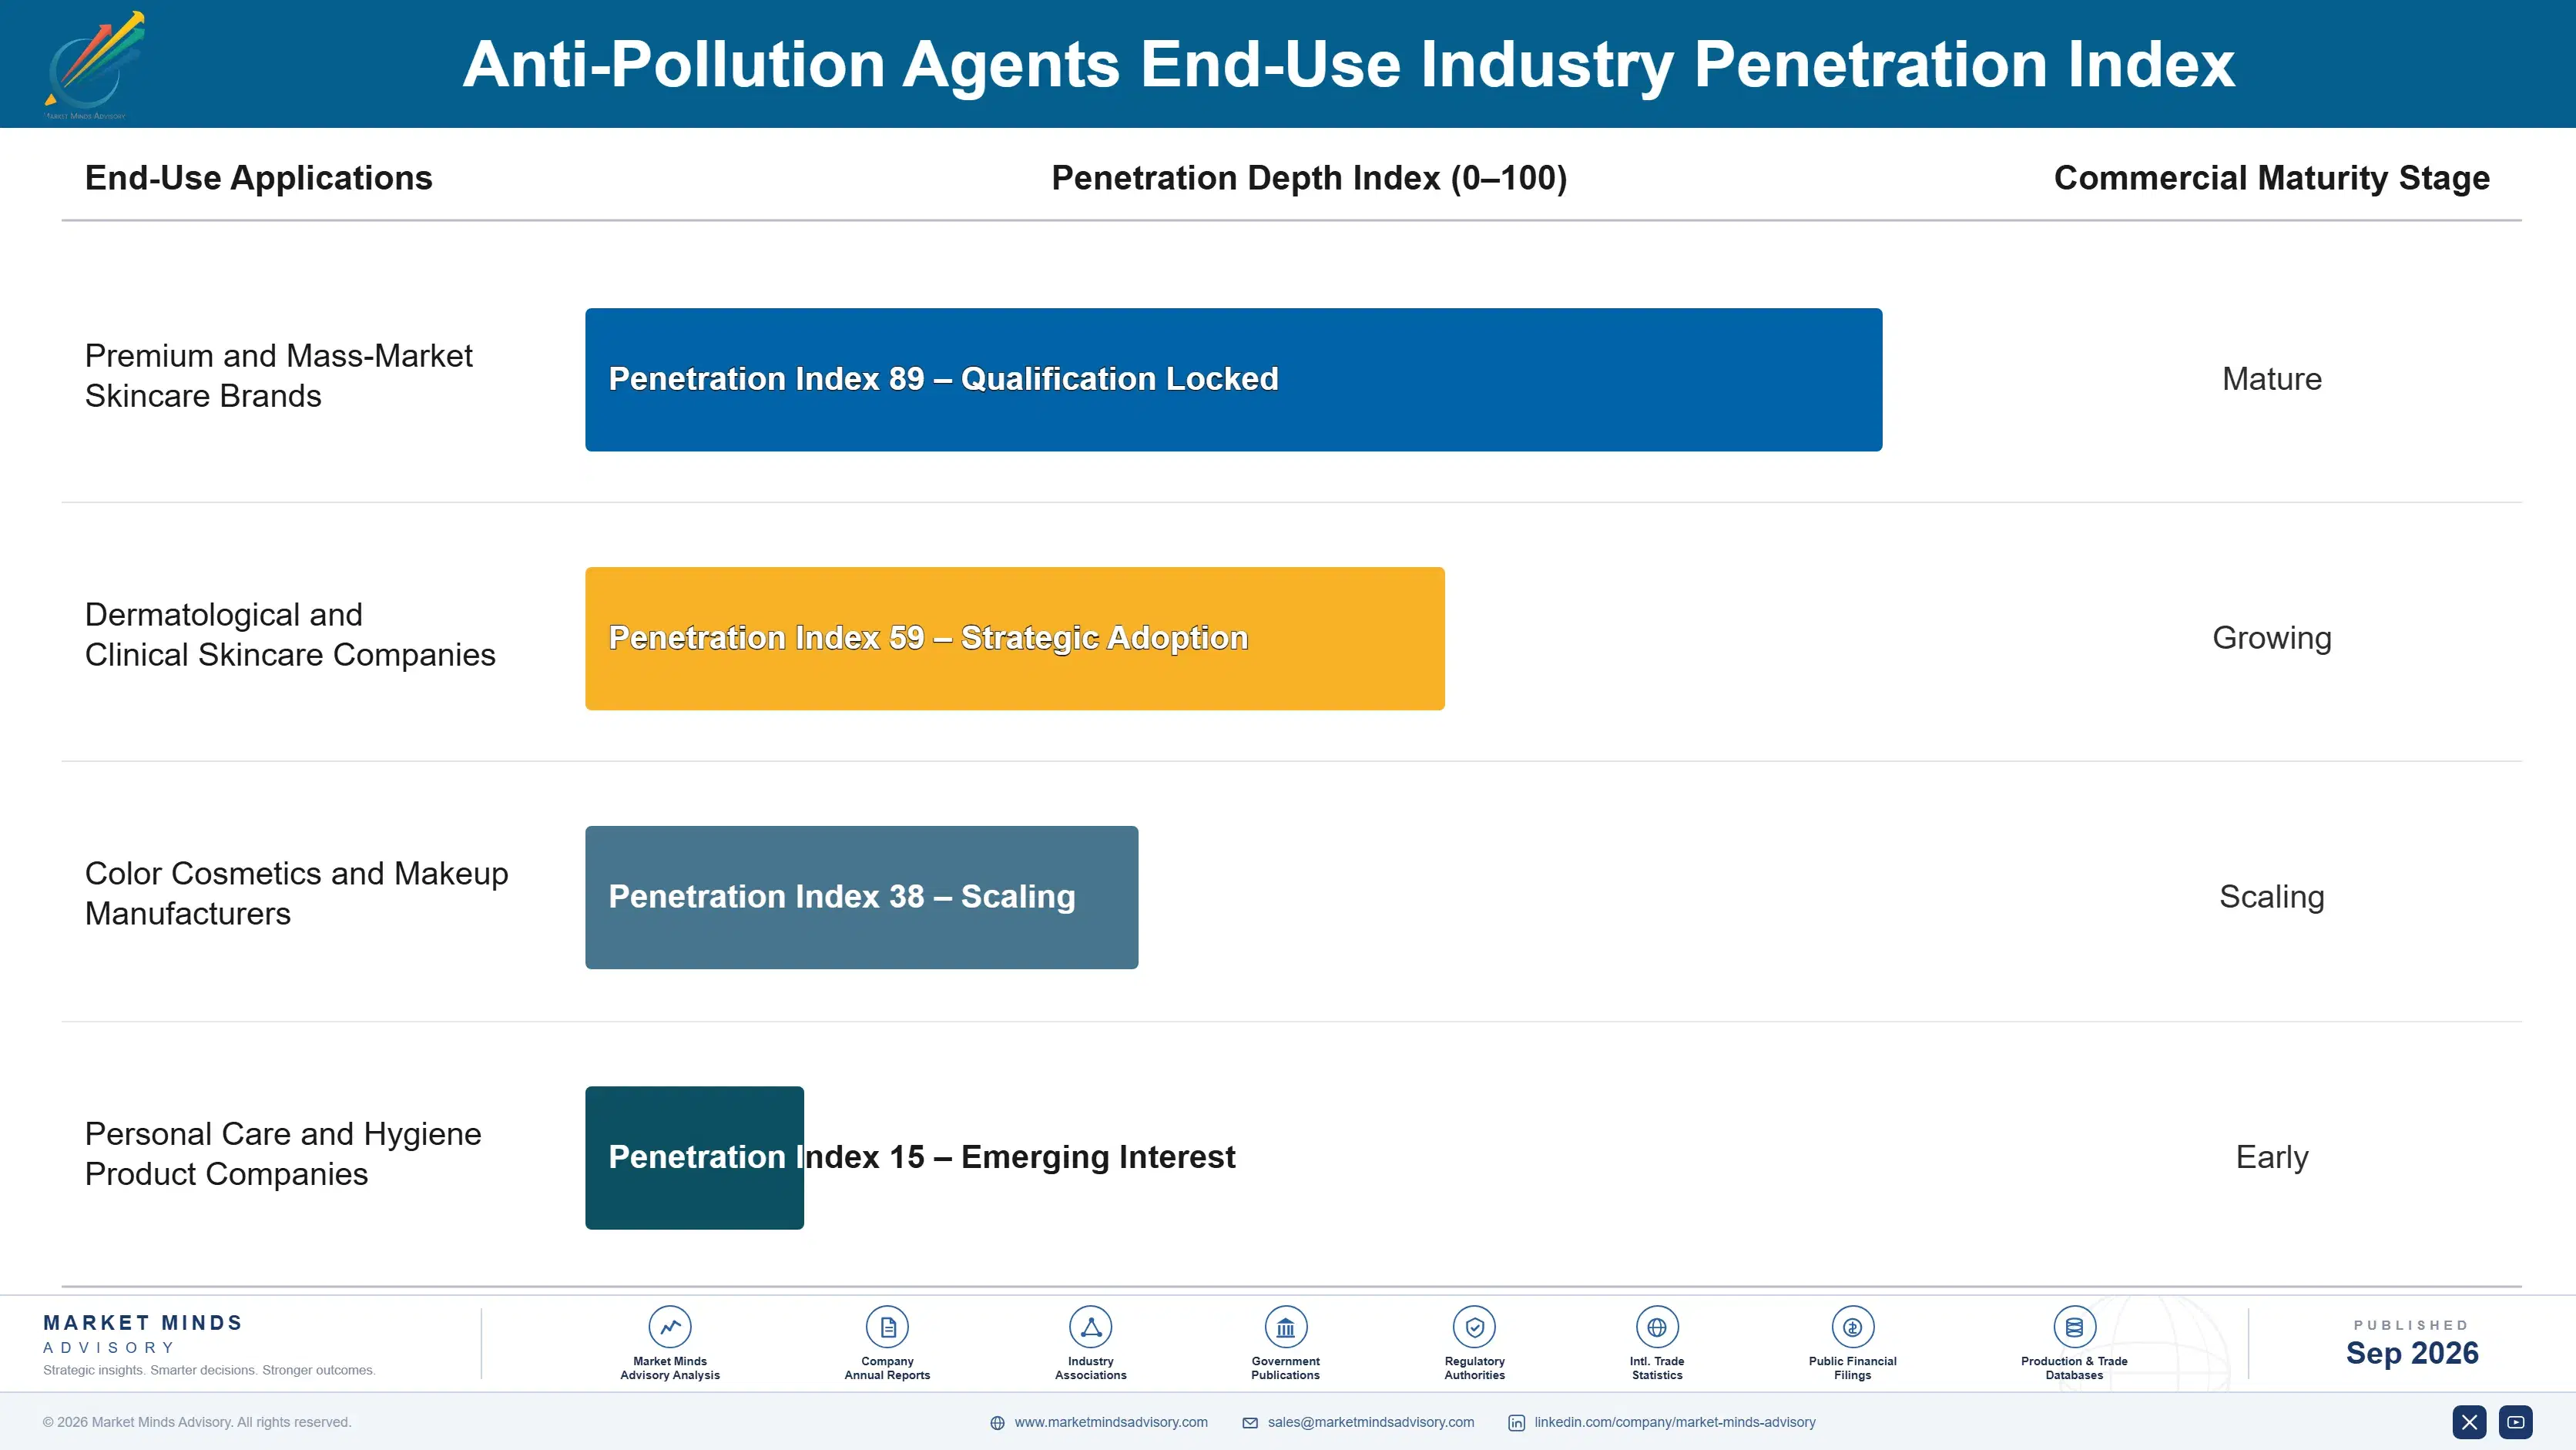Image resolution: width=2576 pixels, height=1450 pixels.
Task: Open the X social media icon
Action: point(2469,1422)
